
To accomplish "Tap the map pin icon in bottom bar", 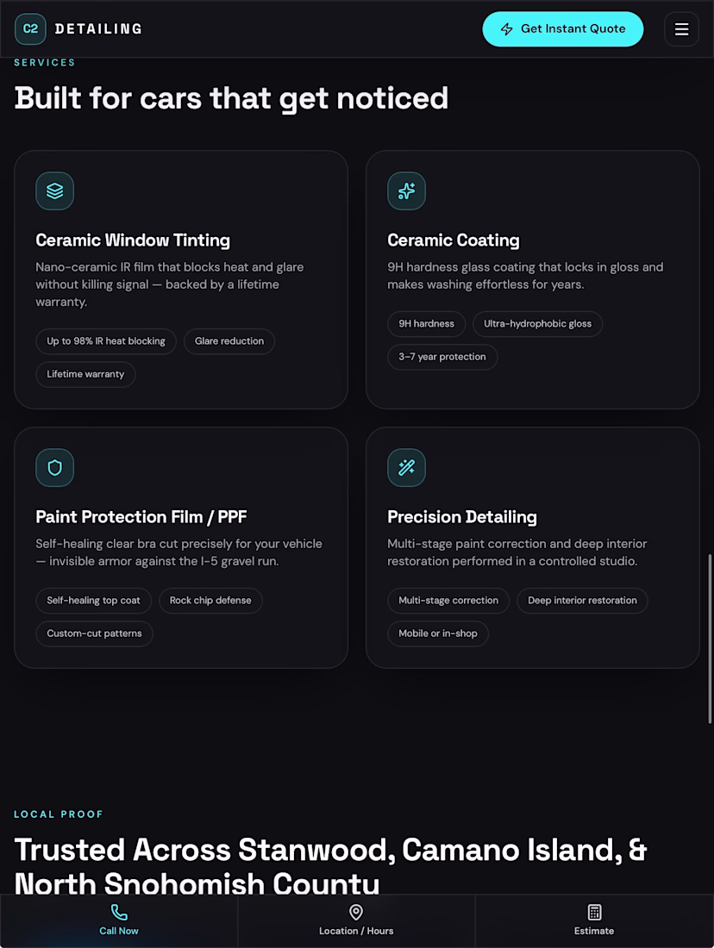I will click(x=356, y=912).
